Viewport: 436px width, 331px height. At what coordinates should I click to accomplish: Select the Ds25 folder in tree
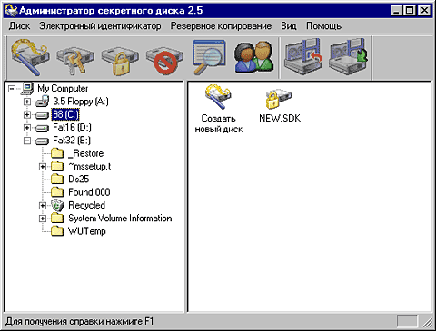click(79, 180)
